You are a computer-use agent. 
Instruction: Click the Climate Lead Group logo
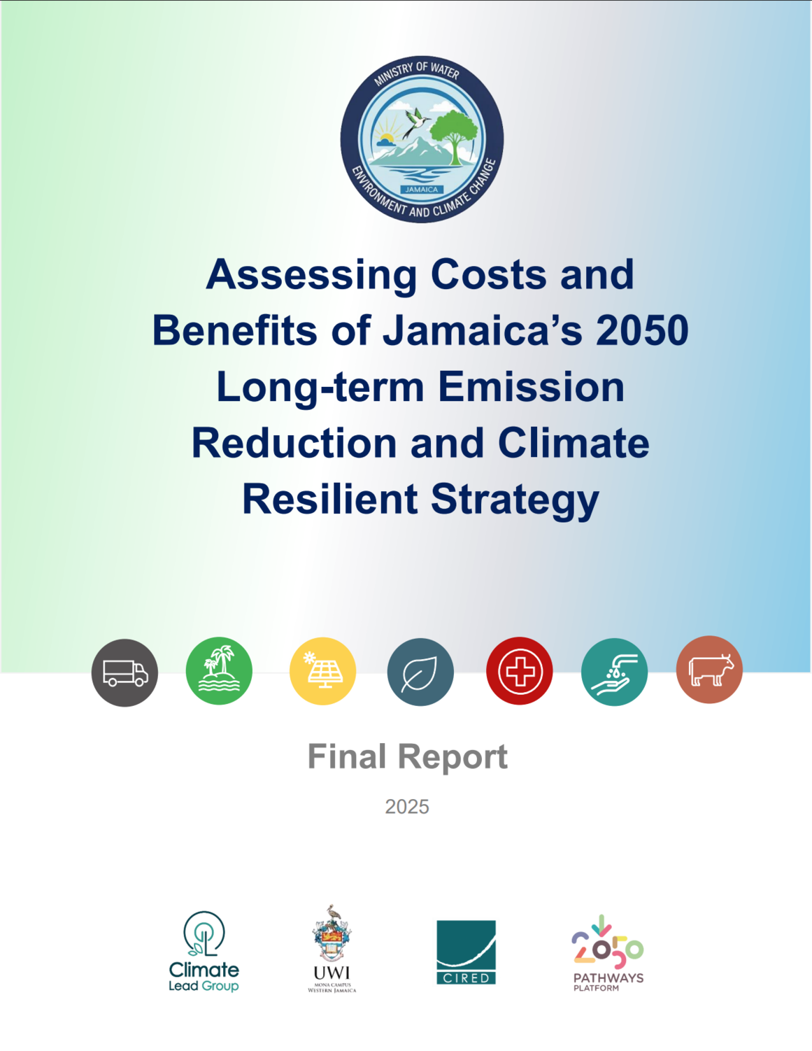204,952
